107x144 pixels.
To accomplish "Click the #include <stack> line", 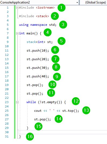I will coord(34,16).
